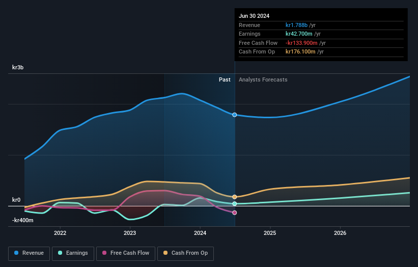Click the kr1.788b revenue value

click(296, 25)
